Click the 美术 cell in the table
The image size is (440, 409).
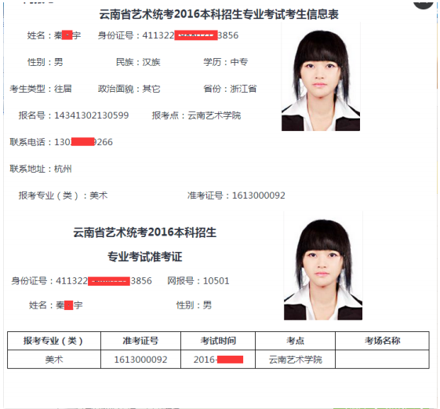54,360
